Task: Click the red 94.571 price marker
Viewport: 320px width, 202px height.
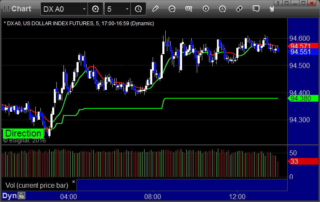Action: coord(303,46)
